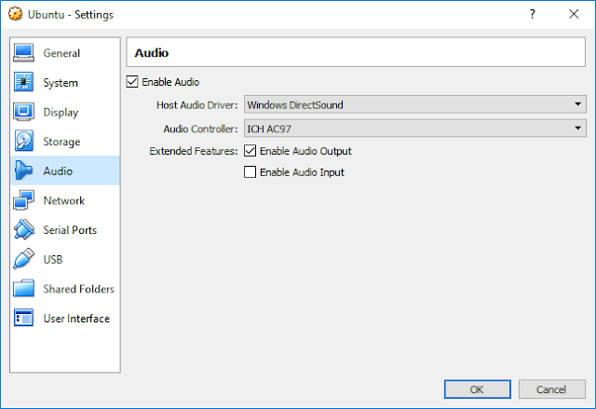Choose the Serial Ports label
Image resolution: width=596 pixels, height=409 pixels.
(70, 230)
